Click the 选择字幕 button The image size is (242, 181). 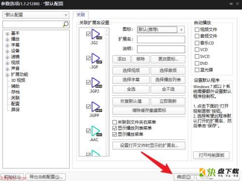pyautogui.click(x=131, y=80)
